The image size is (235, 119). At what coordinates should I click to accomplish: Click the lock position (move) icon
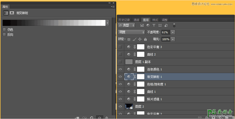click(140, 39)
